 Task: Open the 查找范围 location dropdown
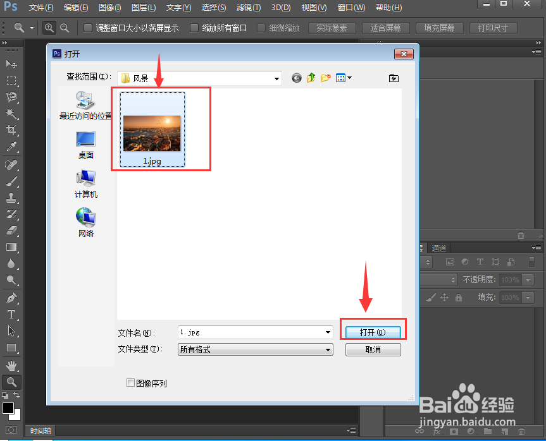pos(276,78)
